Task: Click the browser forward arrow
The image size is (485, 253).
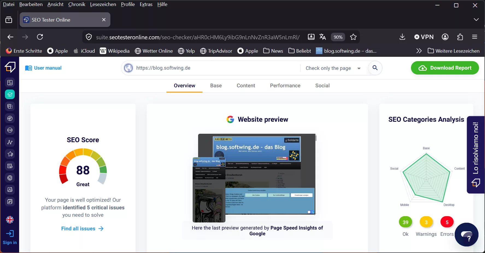Action: coord(25,37)
